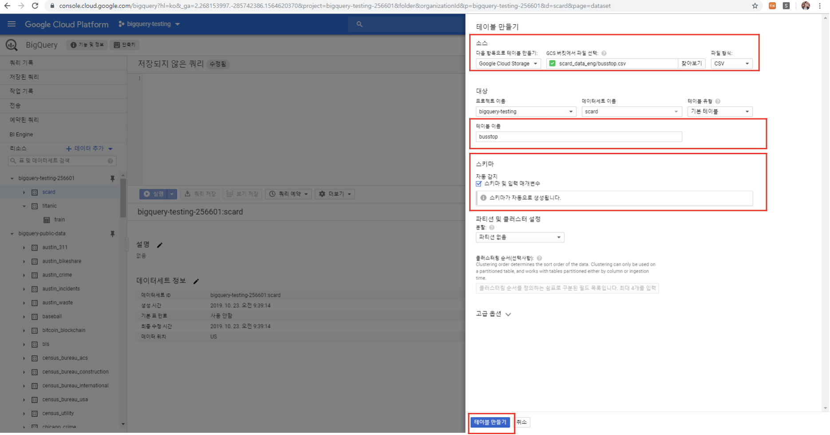This screenshot has width=830, height=435.
Task: Pin the bigquery-testing-256601 project
Action: (112, 179)
